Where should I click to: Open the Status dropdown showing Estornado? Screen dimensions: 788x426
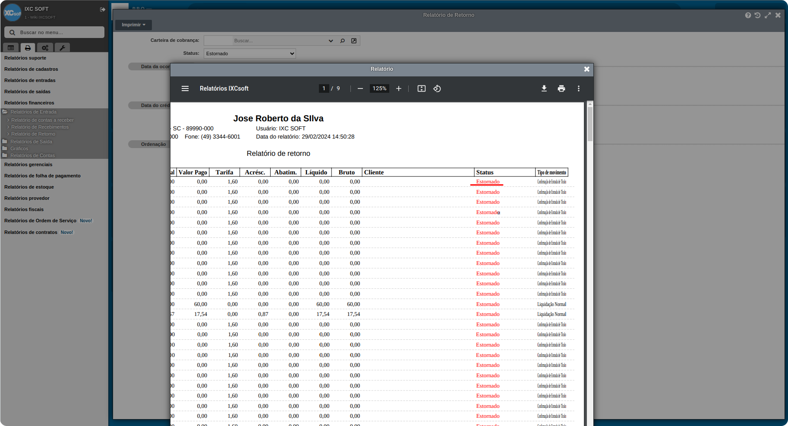pos(250,54)
